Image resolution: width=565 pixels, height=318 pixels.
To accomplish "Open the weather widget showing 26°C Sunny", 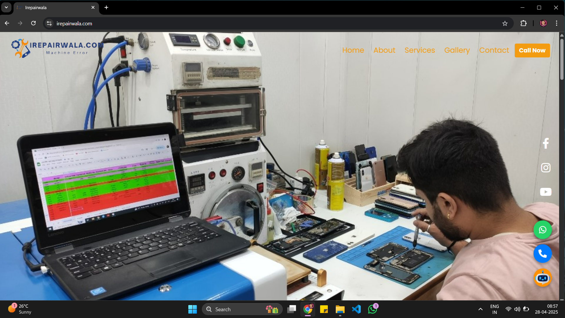I will pyautogui.click(x=20, y=309).
